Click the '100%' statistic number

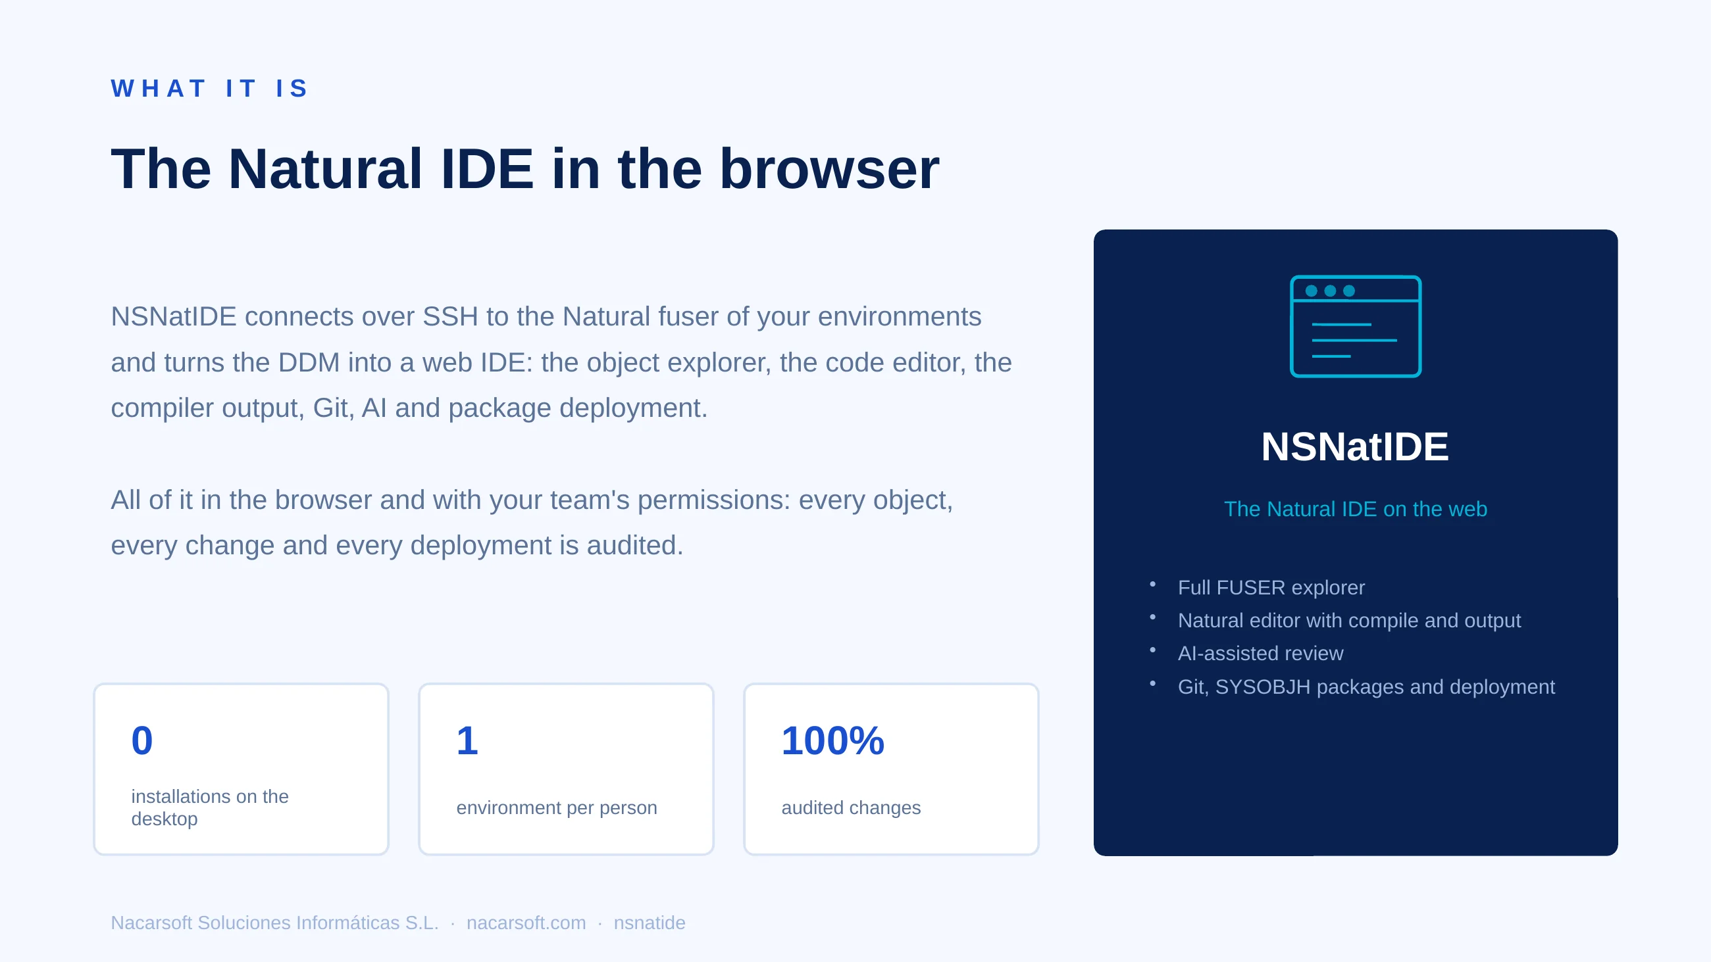(833, 740)
